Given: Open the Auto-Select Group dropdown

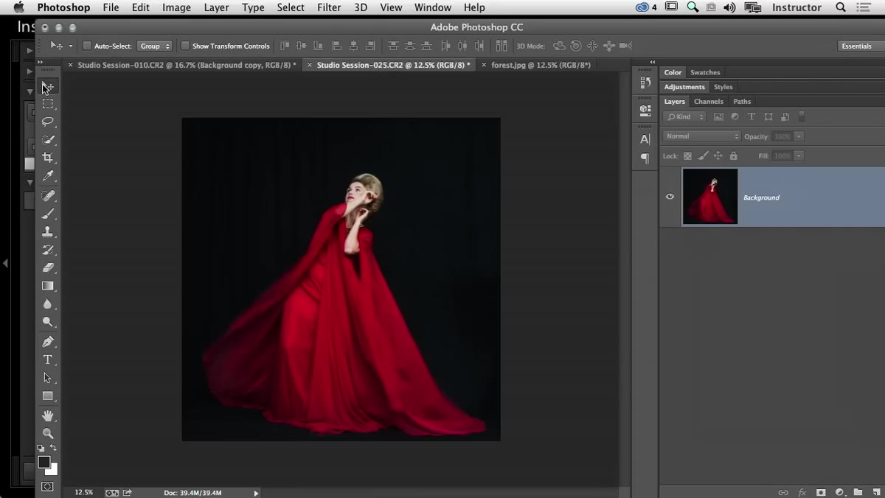Looking at the screenshot, I should [x=154, y=46].
